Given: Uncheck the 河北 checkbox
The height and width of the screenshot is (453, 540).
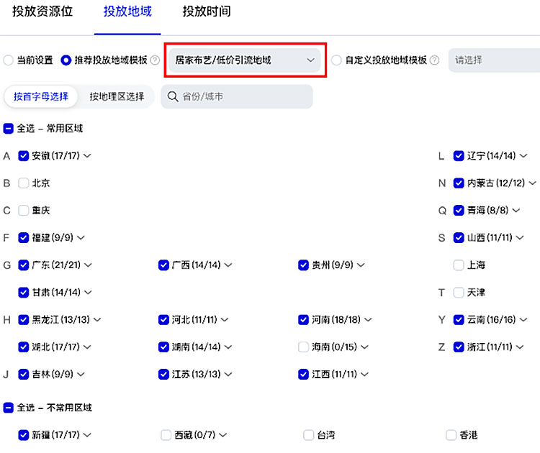Looking at the screenshot, I should 163,319.
